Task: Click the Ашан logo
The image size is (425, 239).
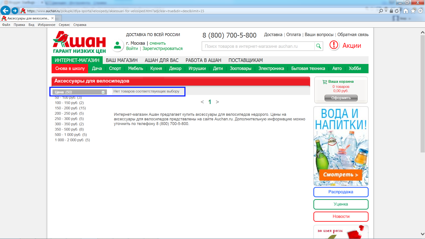Action: point(79,42)
